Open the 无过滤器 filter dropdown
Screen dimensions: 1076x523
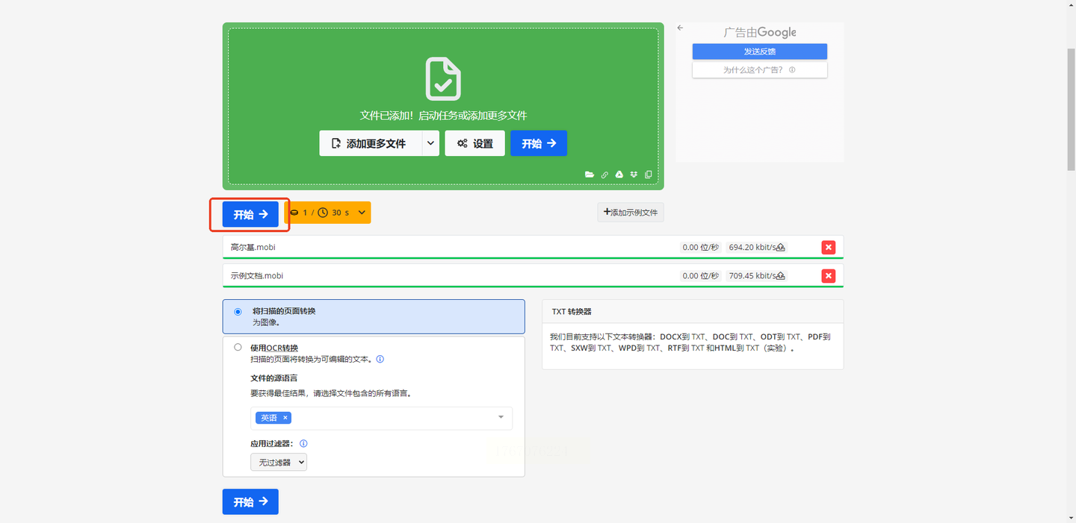pos(278,463)
